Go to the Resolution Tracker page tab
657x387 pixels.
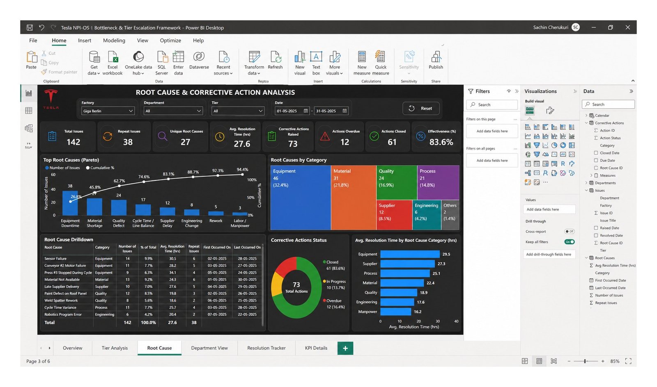pyautogui.click(x=266, y=348)
